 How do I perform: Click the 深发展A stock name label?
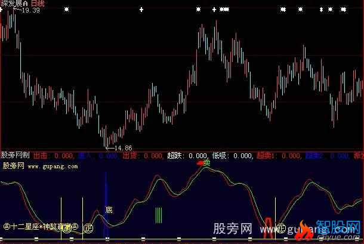pos(14,4)
